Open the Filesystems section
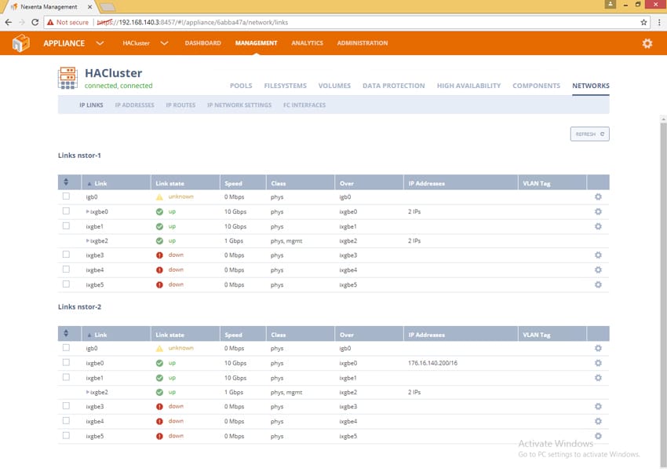Screen dimensions: 667x469 (286, 86)
